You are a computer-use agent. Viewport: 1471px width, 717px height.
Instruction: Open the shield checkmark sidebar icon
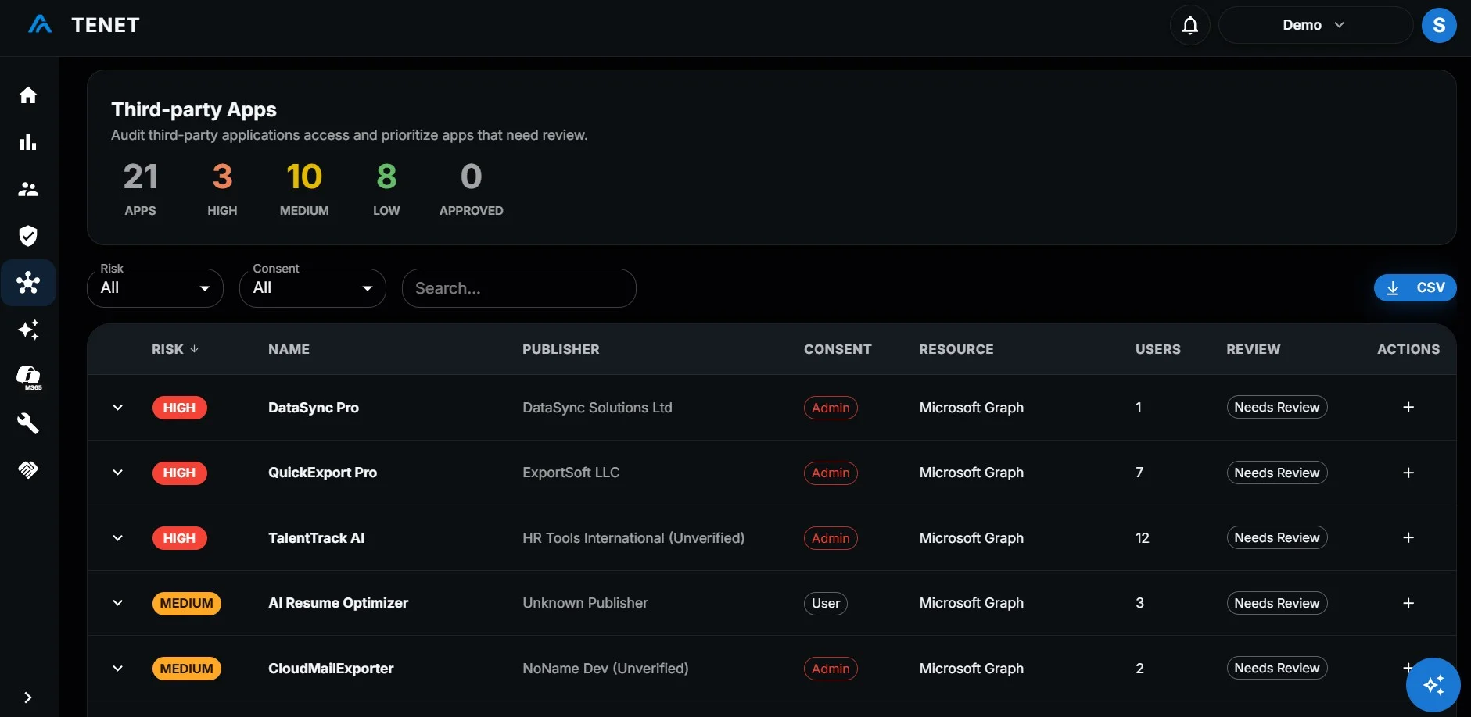pos(28,236)
